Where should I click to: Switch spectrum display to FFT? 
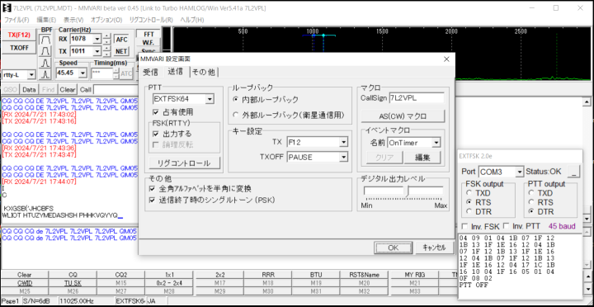148,35
